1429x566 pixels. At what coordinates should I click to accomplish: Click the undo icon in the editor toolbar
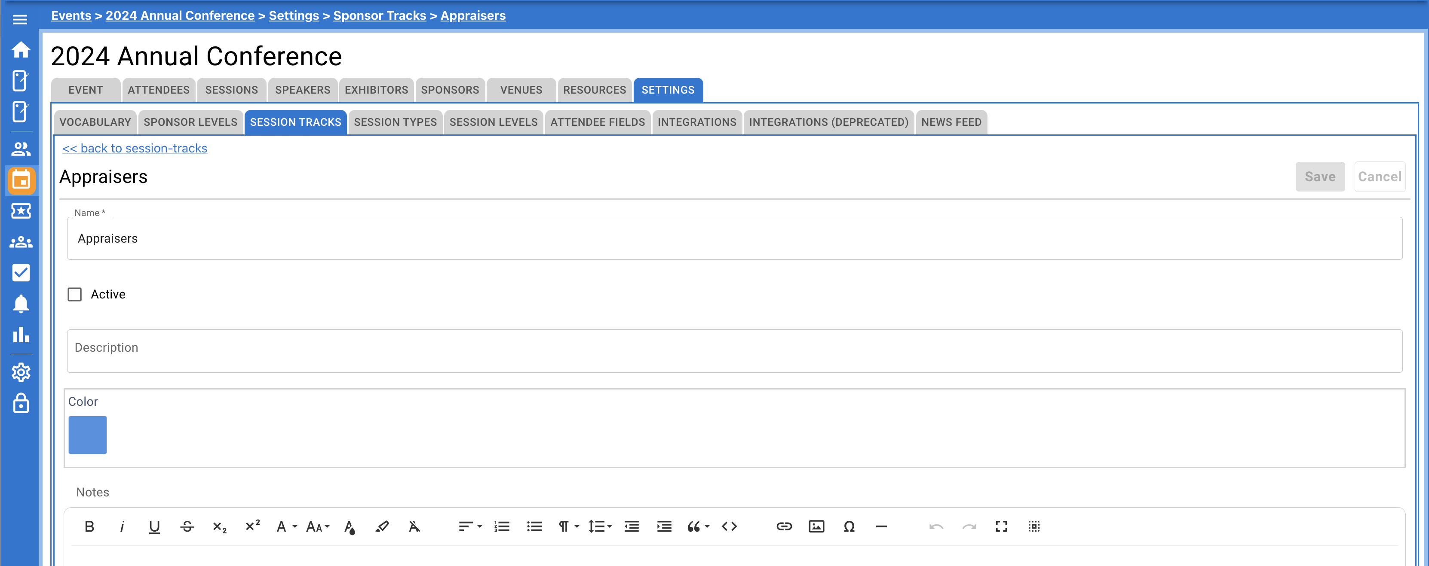tap(936, 526)
